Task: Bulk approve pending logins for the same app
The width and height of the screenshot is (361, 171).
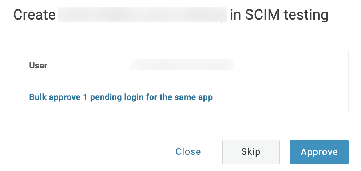Action: (x=120, y=97)
